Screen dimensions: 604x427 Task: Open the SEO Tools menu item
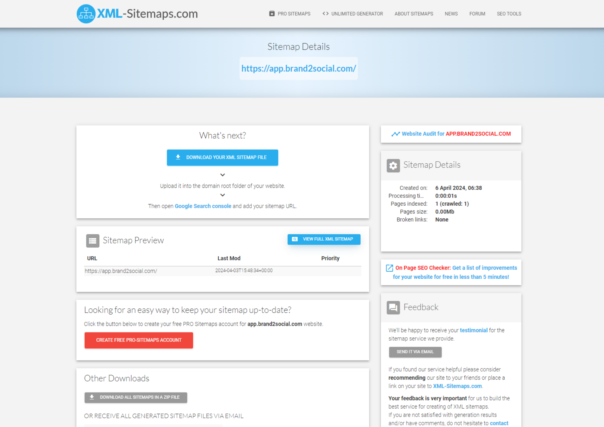(x=509, y=14)
